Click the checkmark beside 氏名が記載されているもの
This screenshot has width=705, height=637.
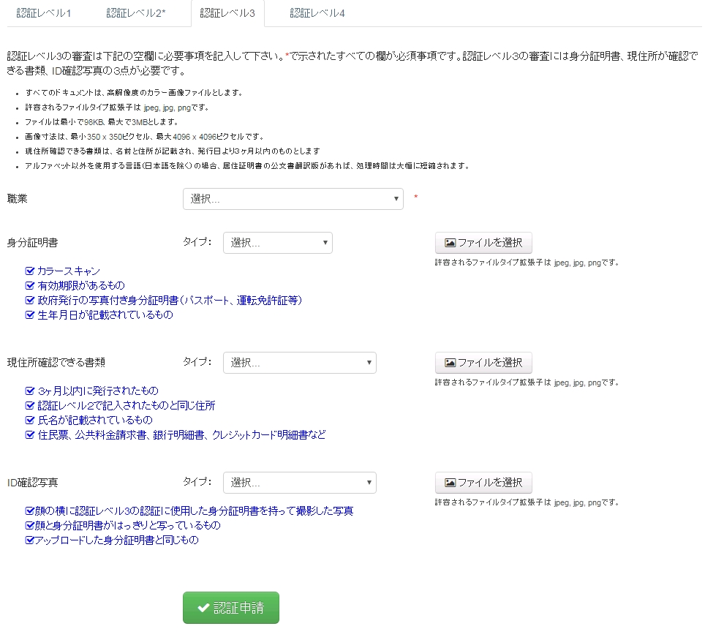[30, 421]
